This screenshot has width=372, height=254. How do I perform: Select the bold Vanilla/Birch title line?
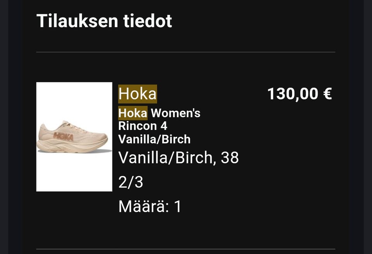(155, 139)
